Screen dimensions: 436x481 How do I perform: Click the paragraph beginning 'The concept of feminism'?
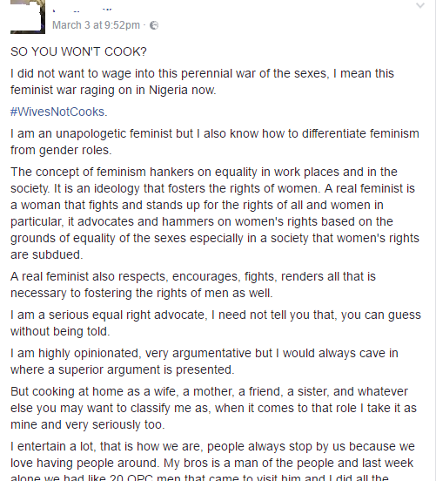(215, 213)
